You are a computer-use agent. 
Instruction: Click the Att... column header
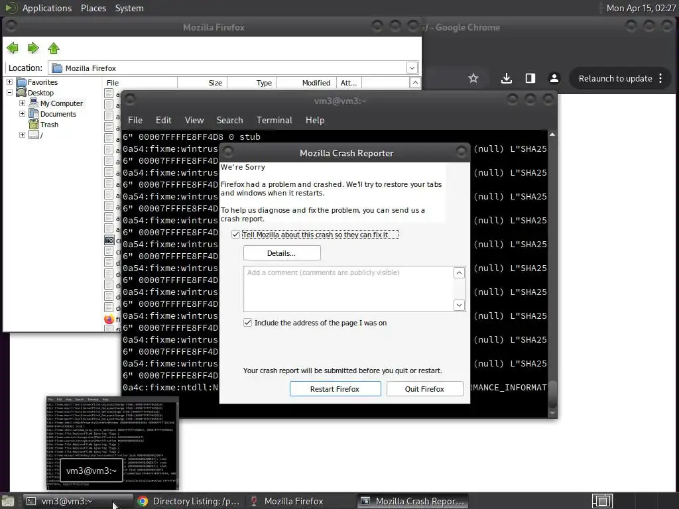point(350,83)
